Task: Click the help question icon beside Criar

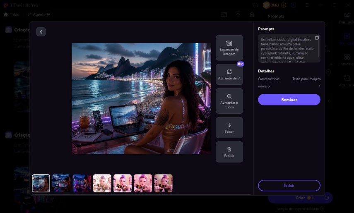Action: coord(326,198)
